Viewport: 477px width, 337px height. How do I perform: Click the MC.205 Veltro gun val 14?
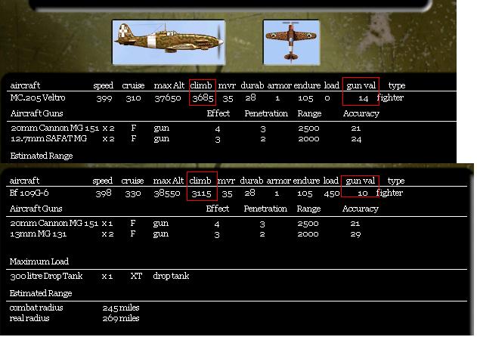pos(363,98)
